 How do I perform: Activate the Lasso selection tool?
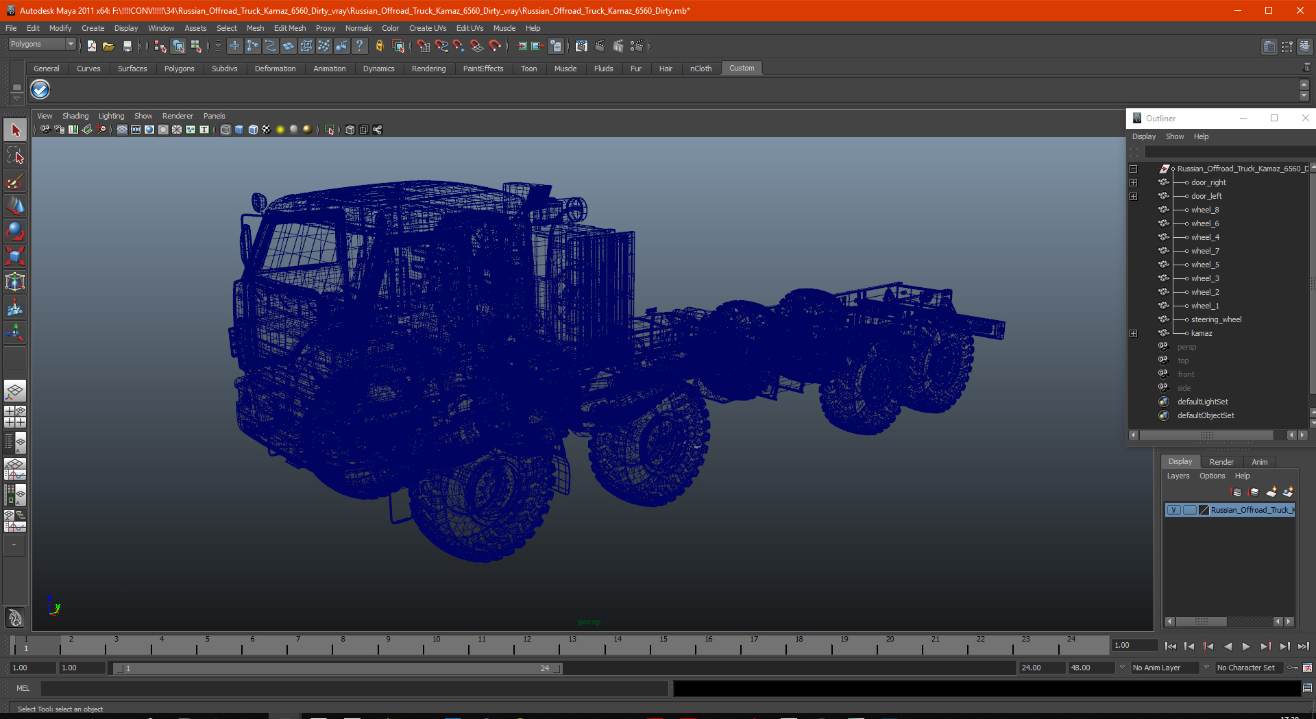(x=15, y=156)
